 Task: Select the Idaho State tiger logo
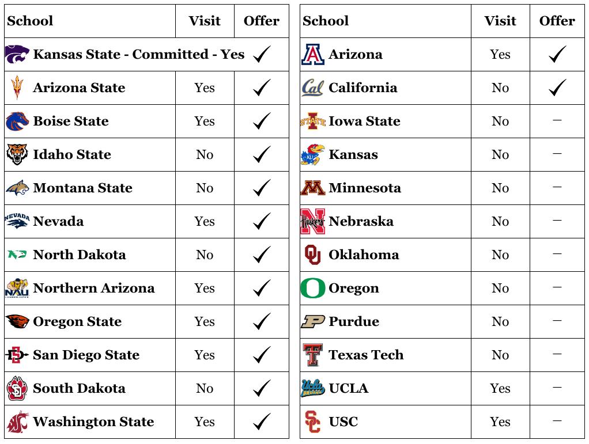(x=17, y=155)
